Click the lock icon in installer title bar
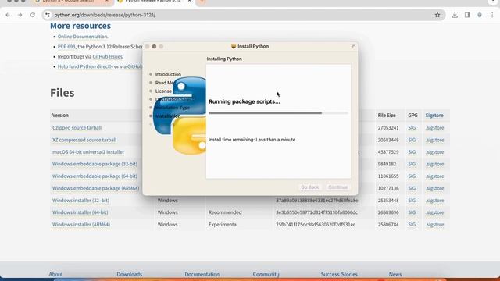This screenshot has width=500, height=281. coord(354,47)
